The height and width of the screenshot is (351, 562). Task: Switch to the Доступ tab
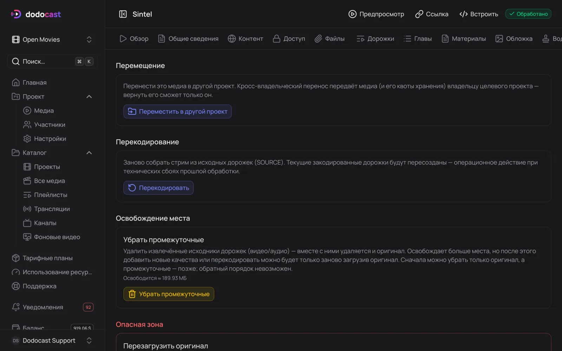pos(289,39)
